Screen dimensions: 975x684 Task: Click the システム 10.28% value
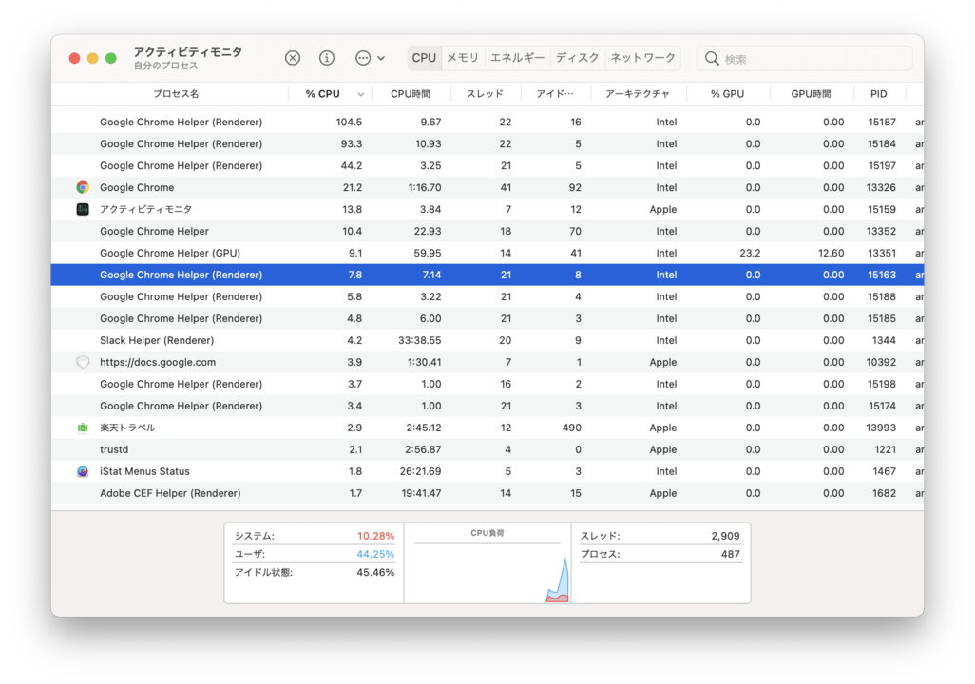(375, 536)
